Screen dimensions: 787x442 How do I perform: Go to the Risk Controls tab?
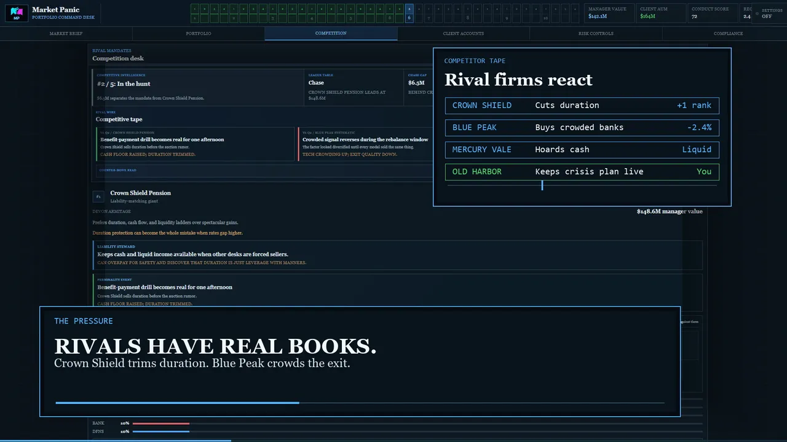coord(596,34)
